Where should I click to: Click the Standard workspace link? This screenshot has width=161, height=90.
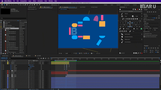pos(118,5)
